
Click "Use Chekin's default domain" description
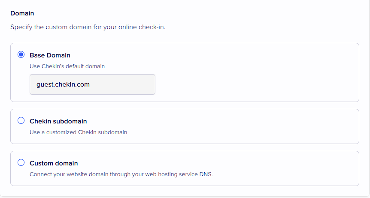(x=67, y=66)
